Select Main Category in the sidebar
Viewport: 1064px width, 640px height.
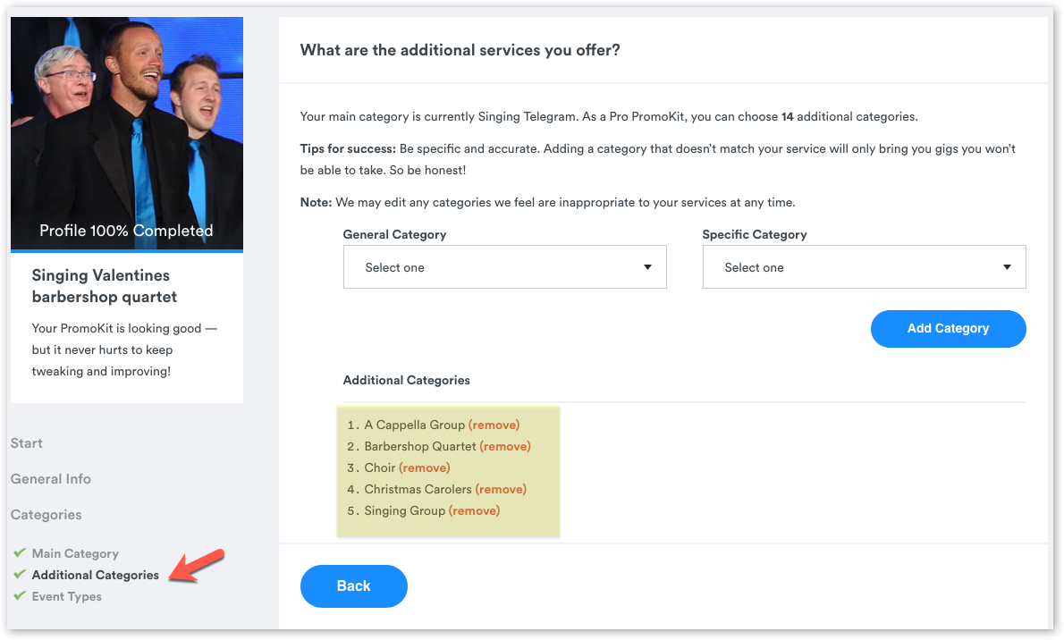pos(75,554)
